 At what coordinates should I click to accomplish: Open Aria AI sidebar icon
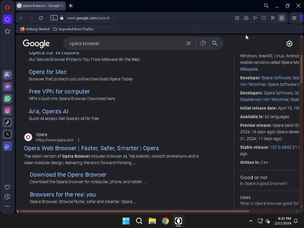pyautogui.click(x=7, y=75)
